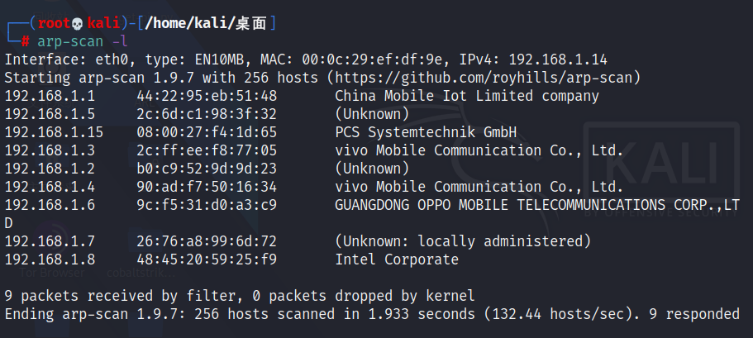Screen dimensions: 753x338
Task: Click the red root username in prompt
Action: click(x=51, y=23)
